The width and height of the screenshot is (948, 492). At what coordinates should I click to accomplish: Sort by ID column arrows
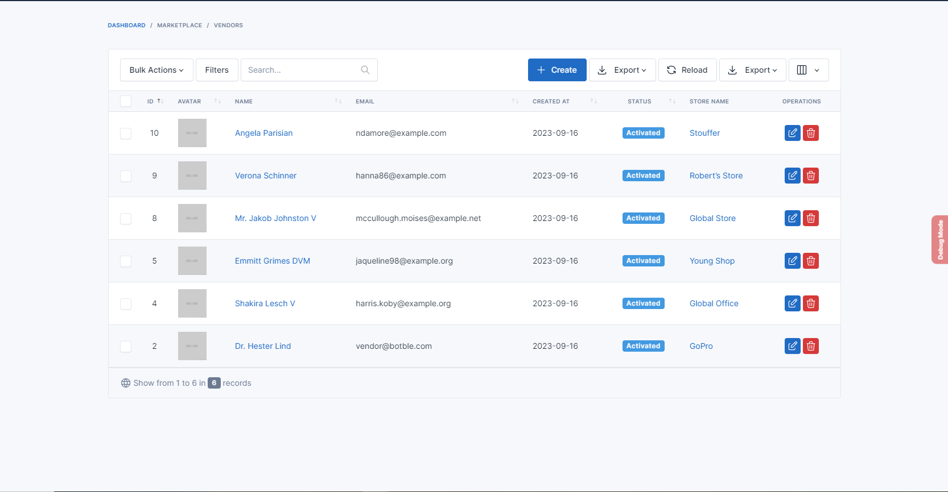[x=160, y=101]
